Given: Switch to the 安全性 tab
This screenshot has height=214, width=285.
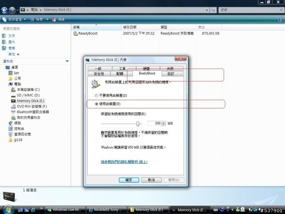Looking at the screenshot, I should 99,74.
